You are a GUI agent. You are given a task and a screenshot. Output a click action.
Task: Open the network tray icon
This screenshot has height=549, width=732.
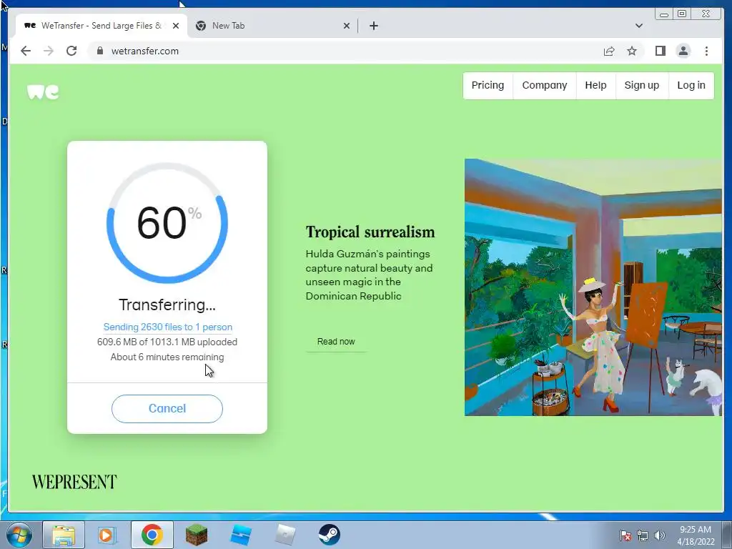click(643, 535)
